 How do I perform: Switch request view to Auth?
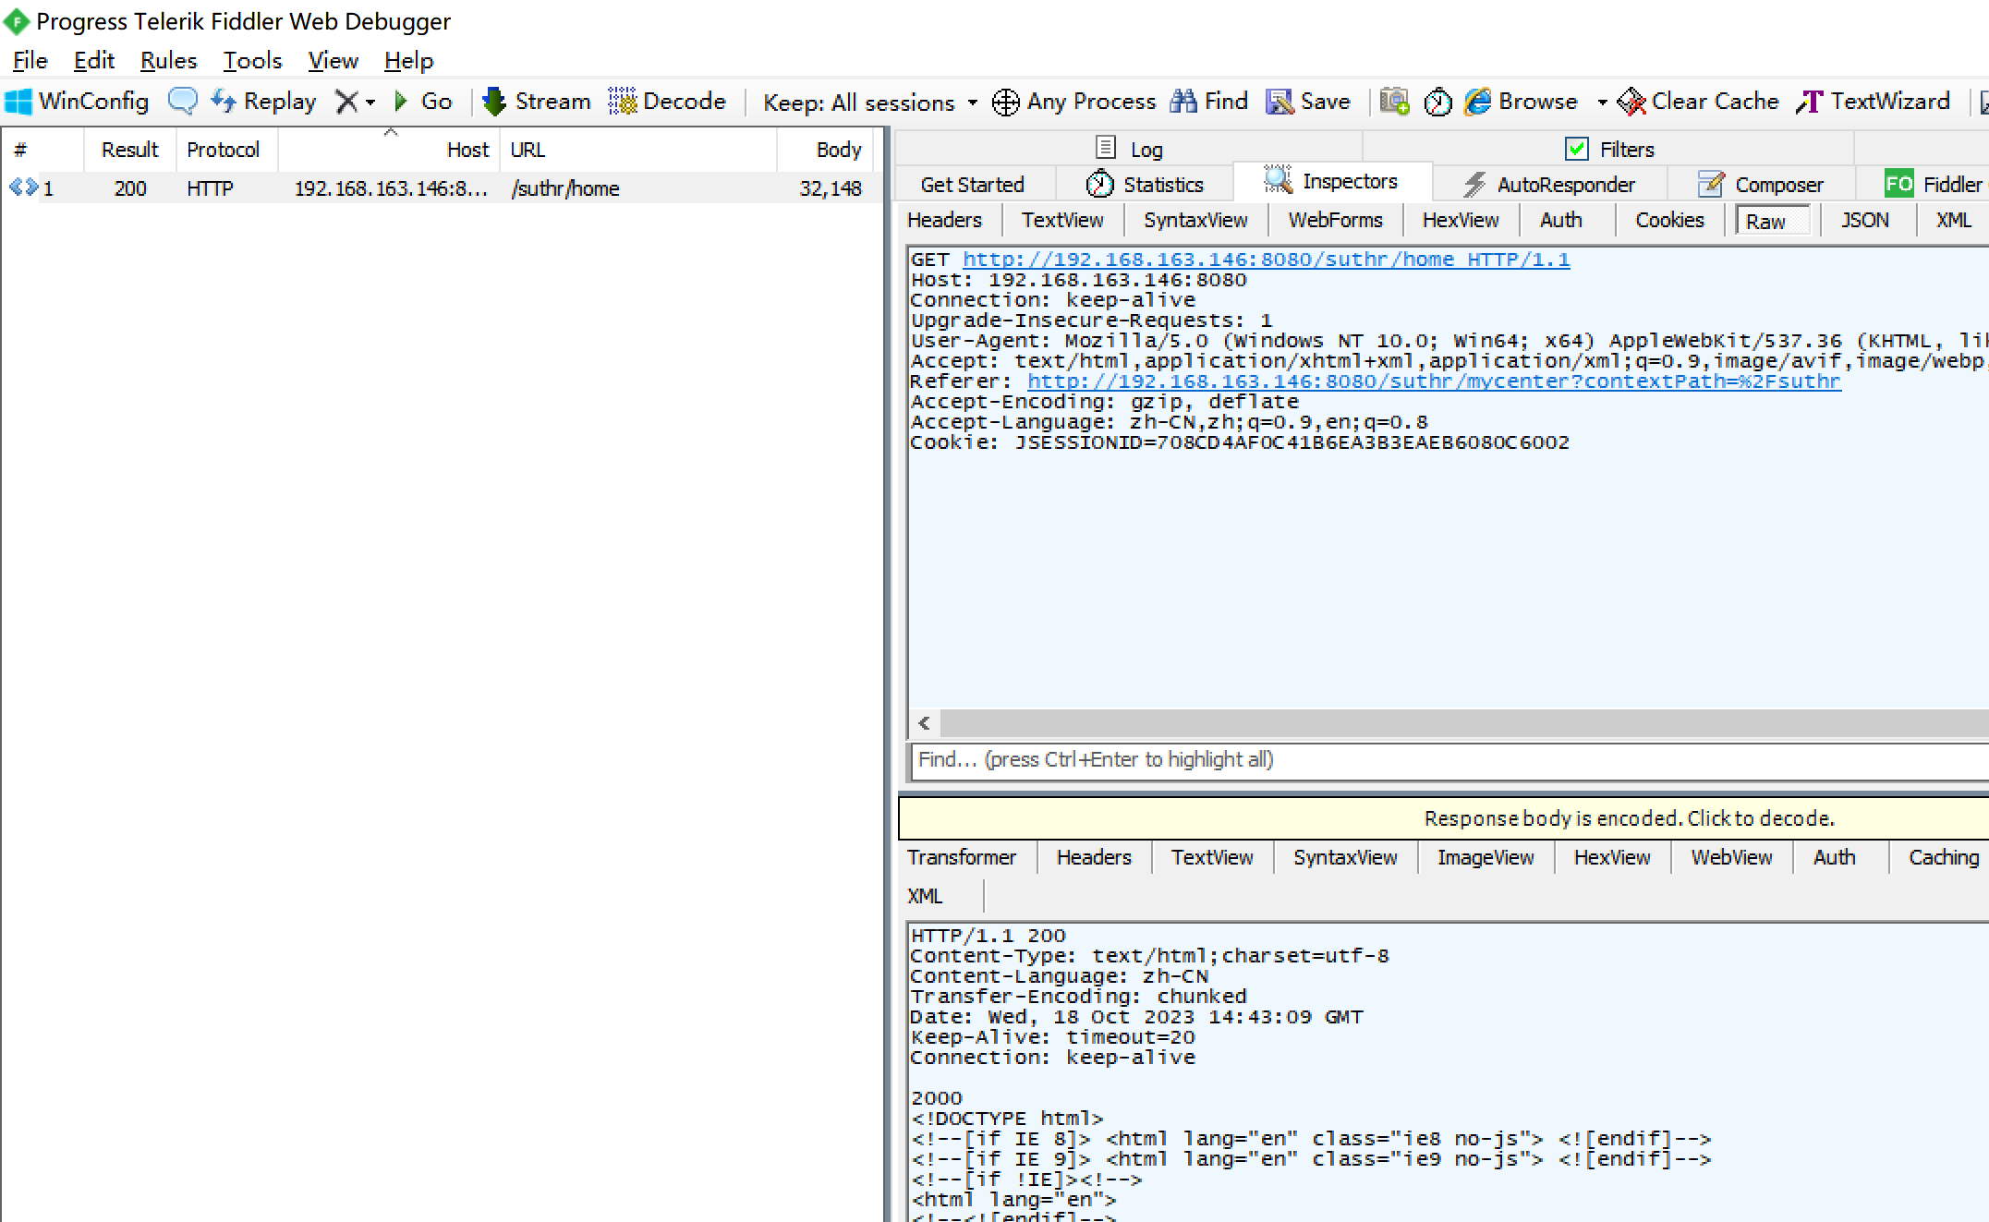click(x=1561, y=221)
